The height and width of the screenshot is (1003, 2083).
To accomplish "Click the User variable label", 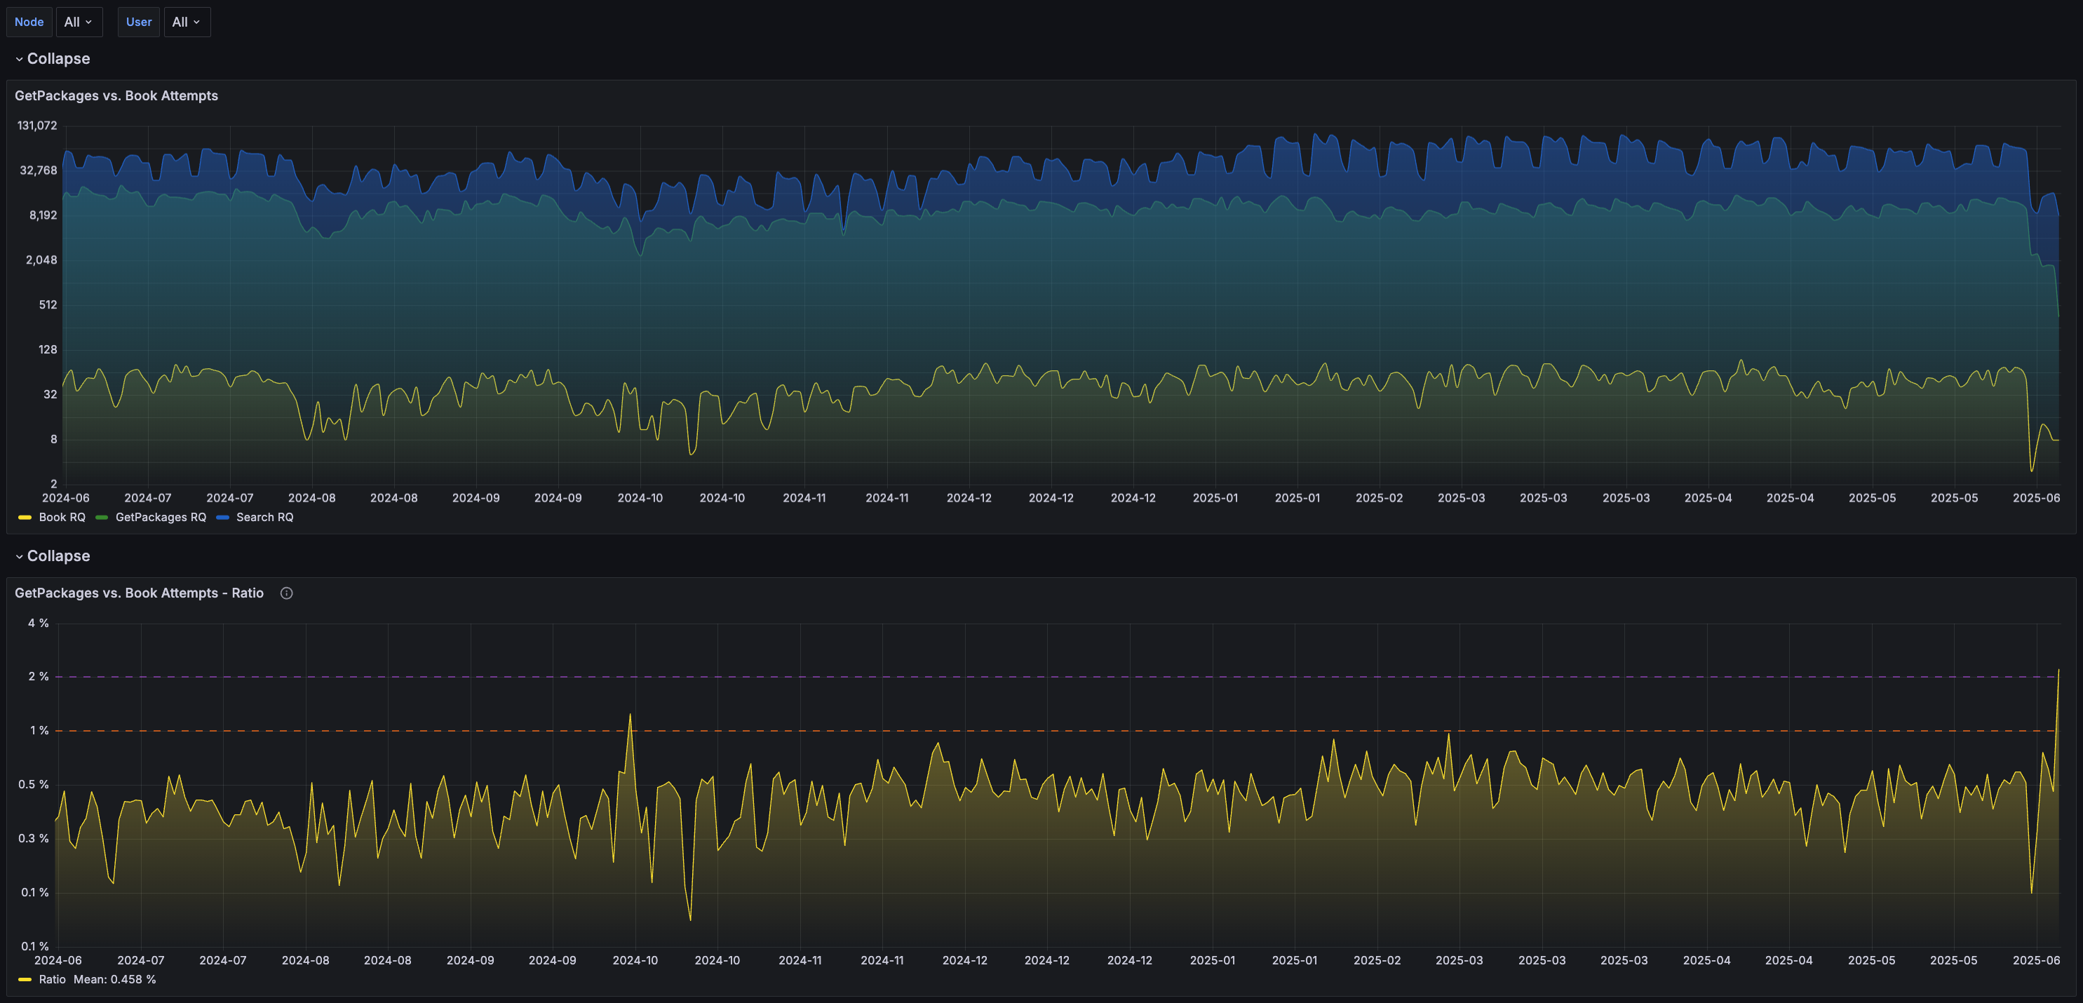I will click(138, 22).
